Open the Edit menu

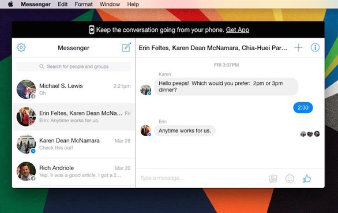tap(62, 4)
